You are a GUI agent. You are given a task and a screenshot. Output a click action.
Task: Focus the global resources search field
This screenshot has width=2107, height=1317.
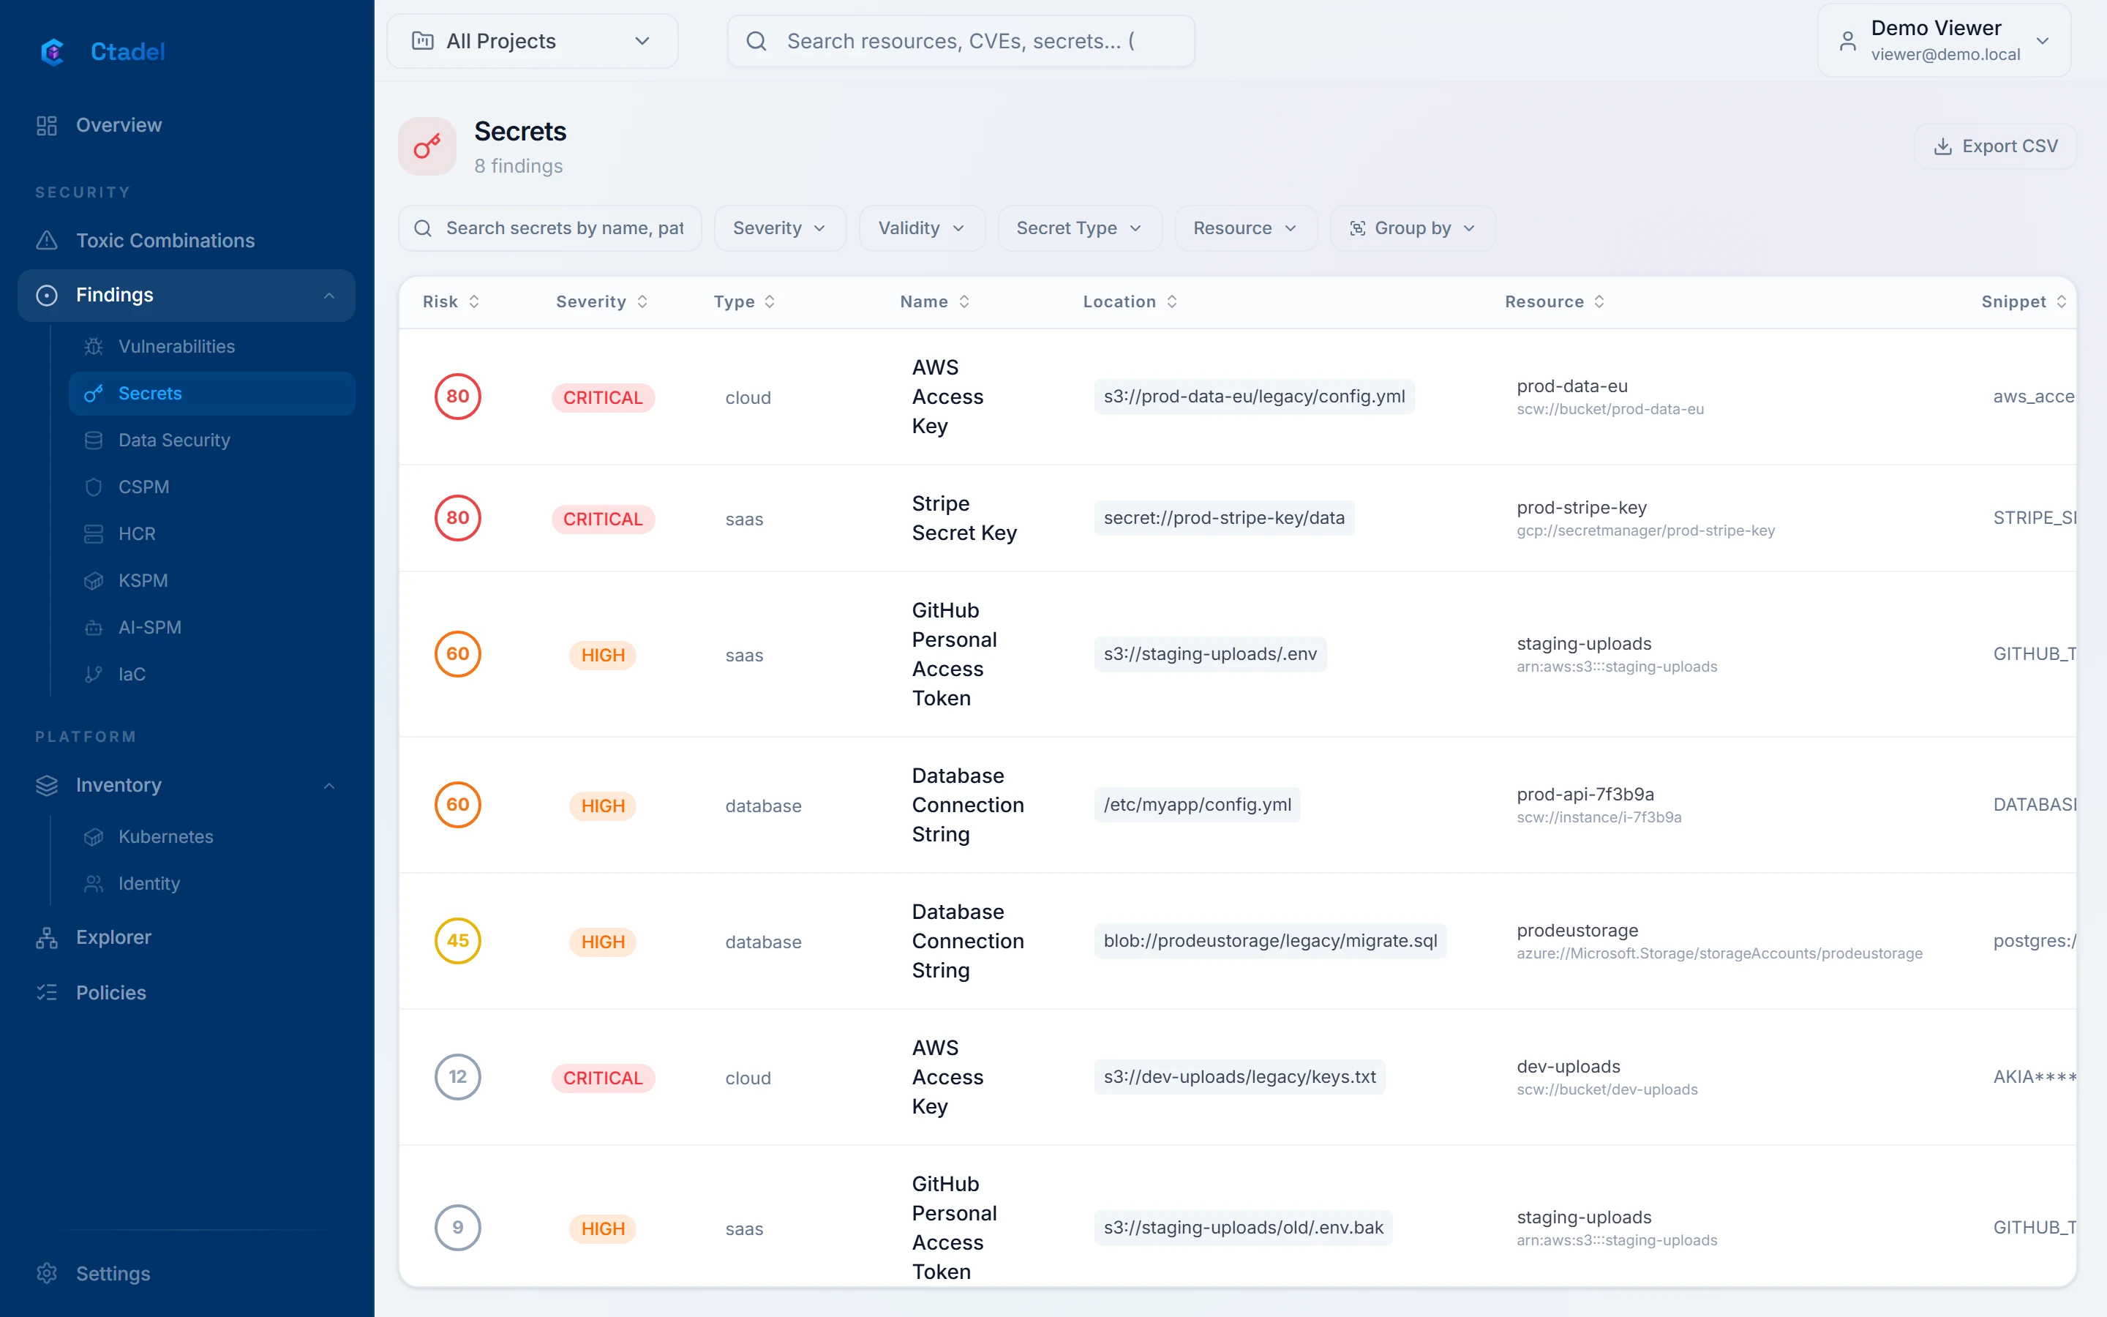click(961, 41)
